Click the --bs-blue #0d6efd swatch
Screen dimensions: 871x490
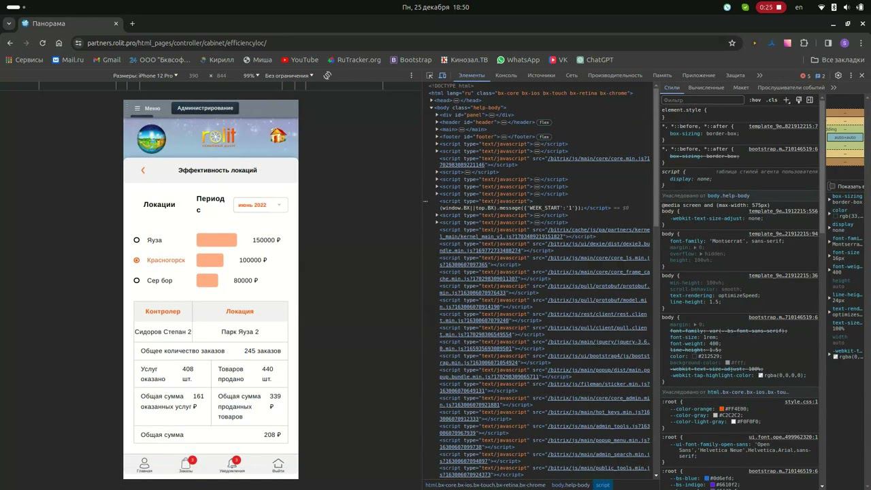(707, 478)
